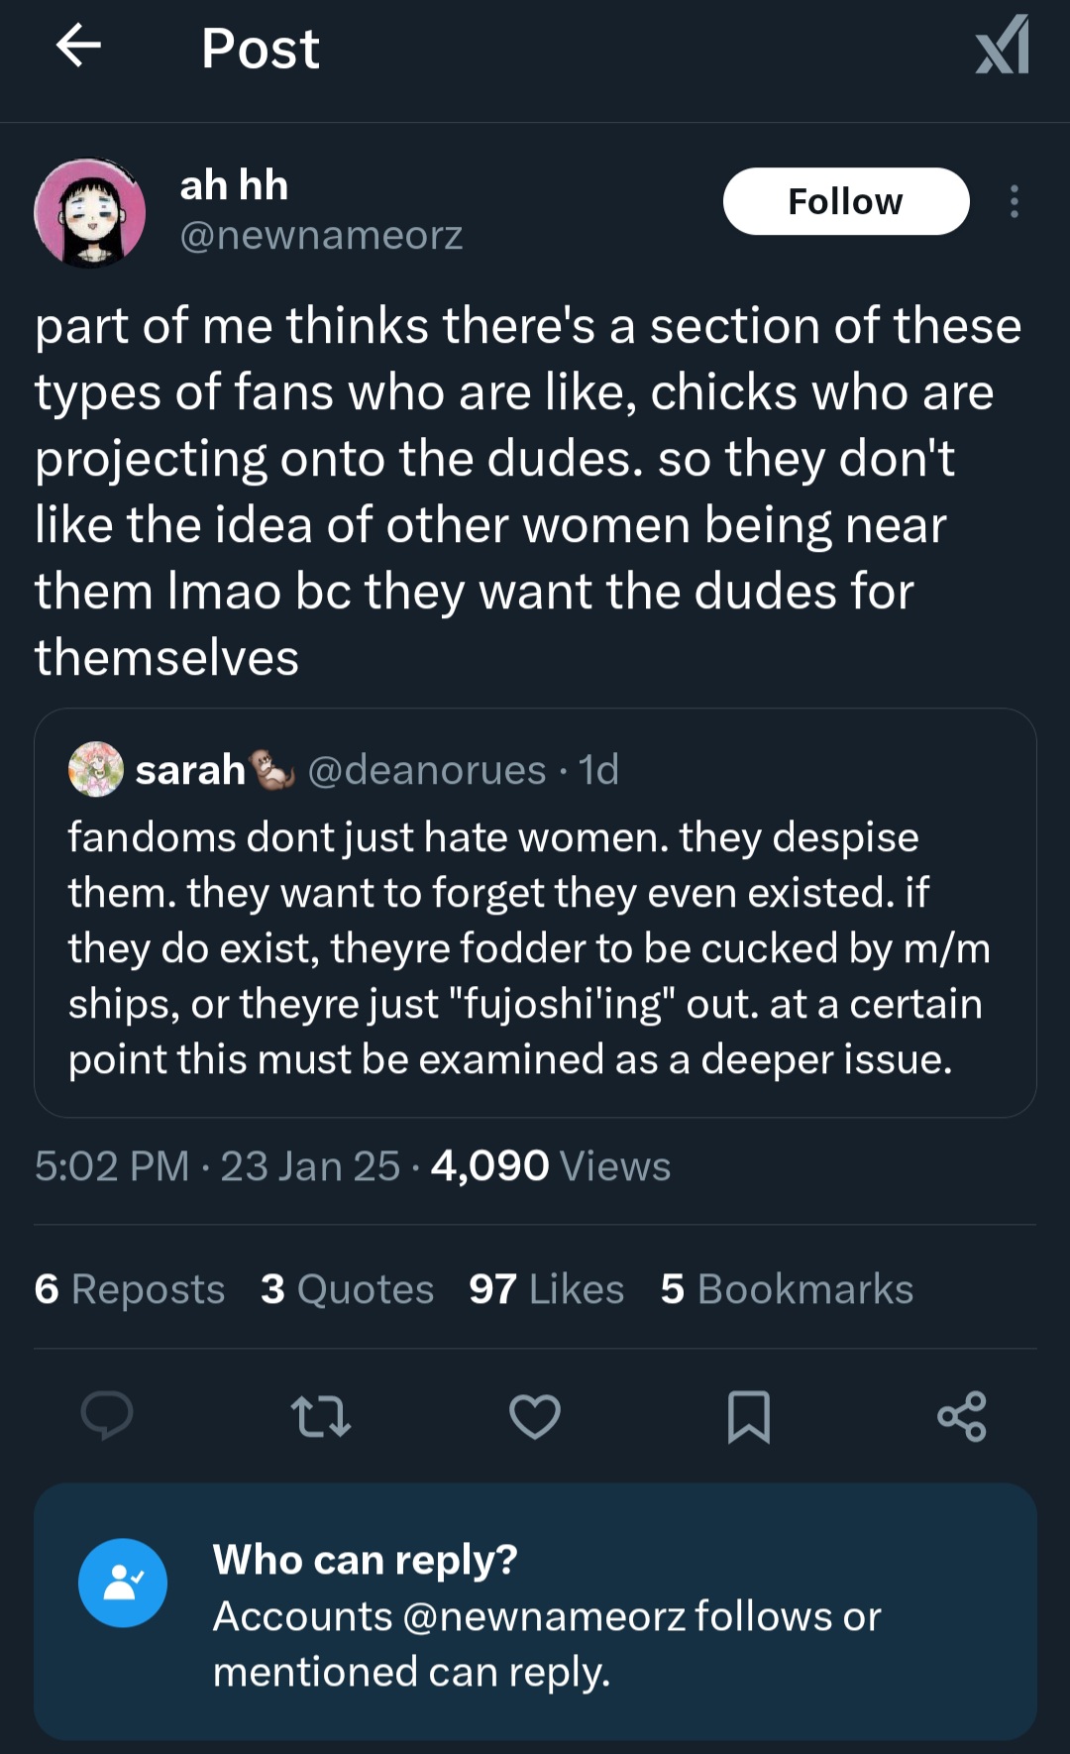This screenshot has width=1070, height=1754.
Task: Open the Grok xAI icon
Action: pos(1003,47)
